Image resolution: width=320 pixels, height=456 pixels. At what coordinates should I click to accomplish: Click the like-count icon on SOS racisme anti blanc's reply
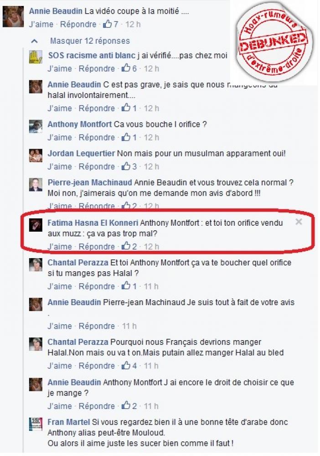pyautogui.click(x=126, y=68)
